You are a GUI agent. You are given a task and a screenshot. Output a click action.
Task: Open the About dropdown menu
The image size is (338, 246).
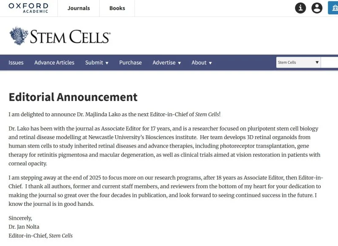(199, 63)
